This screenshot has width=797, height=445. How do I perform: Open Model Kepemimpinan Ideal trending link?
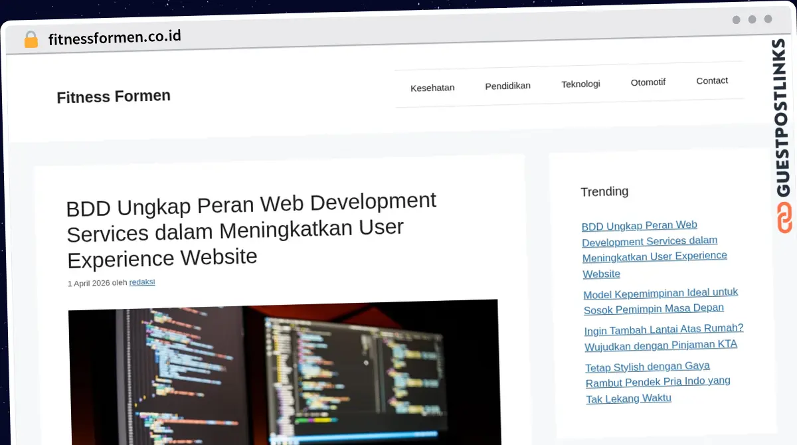coord(661,300)
